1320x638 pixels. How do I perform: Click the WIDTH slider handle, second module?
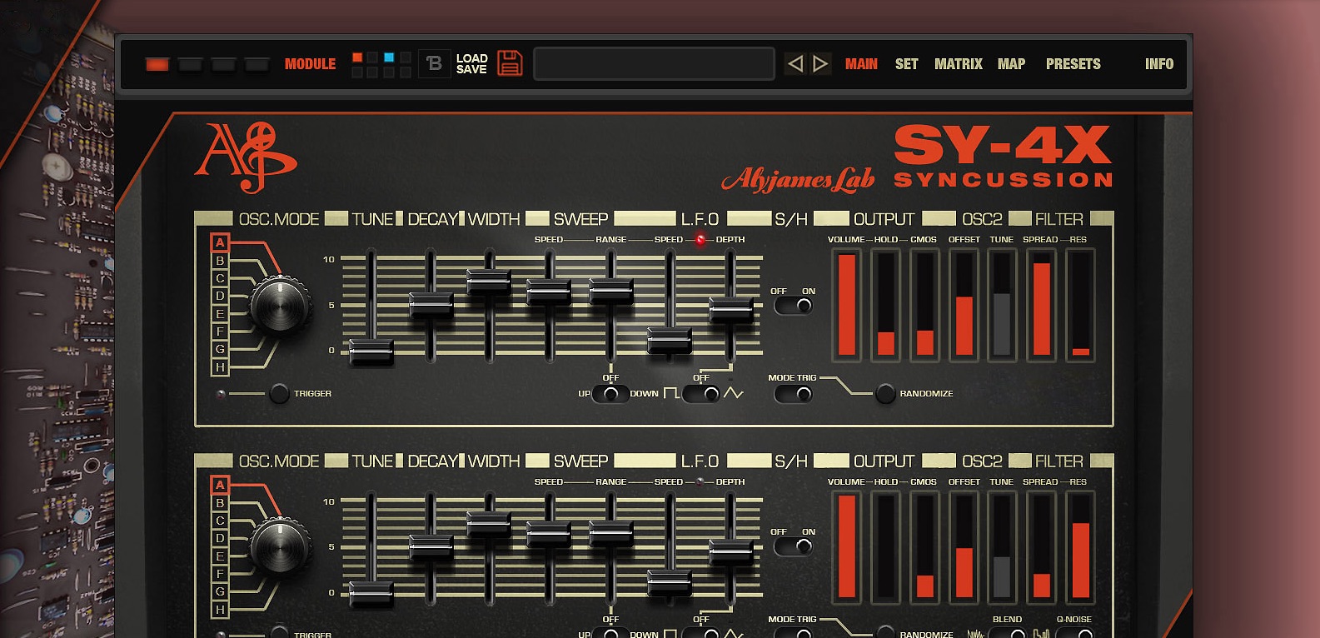coord(490,524)
